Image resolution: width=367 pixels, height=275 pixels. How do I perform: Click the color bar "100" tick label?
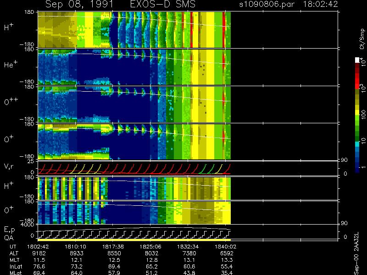[363, 115]
